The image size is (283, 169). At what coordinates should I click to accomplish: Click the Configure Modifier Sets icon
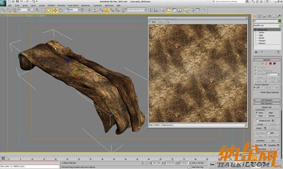click(x=278, y=52)
